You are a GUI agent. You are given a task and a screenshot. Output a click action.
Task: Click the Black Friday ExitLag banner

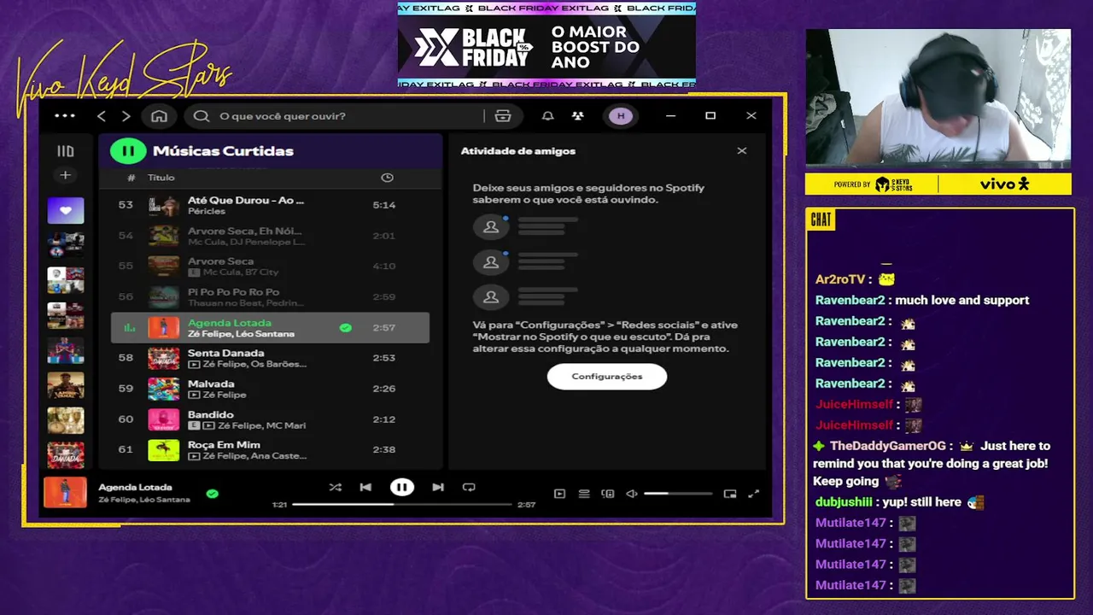(x=546, y=45)
